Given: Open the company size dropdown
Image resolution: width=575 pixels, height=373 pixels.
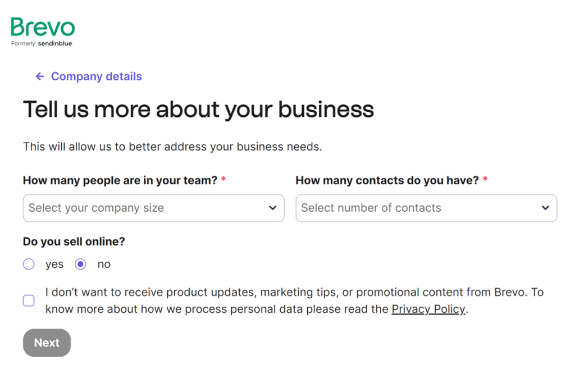Looking at the screenshot, I should (x=146, y=208).
